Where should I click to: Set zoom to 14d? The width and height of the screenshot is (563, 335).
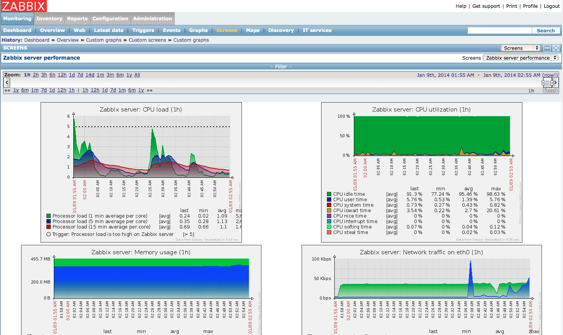[90, 75]
